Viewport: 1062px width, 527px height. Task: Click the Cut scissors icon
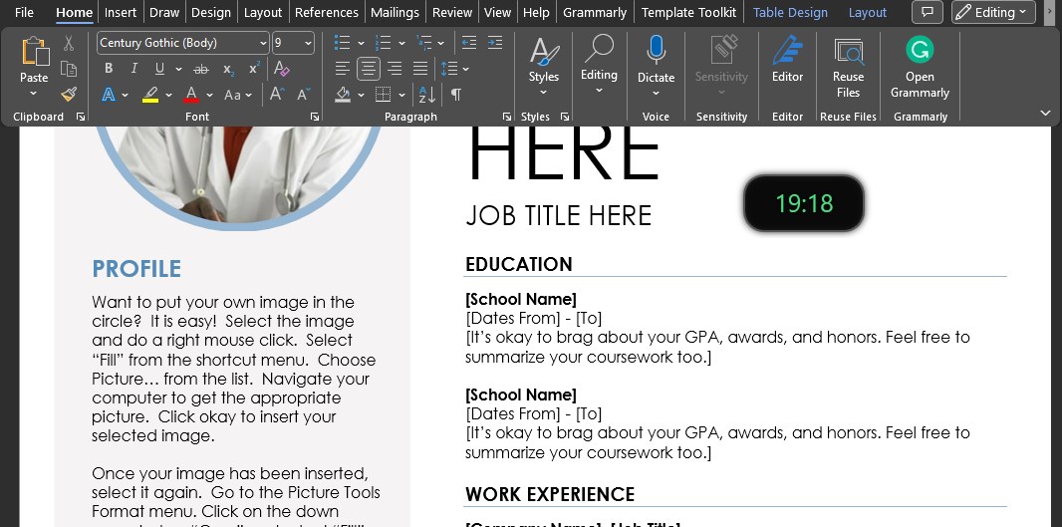(x=69, y=44)
